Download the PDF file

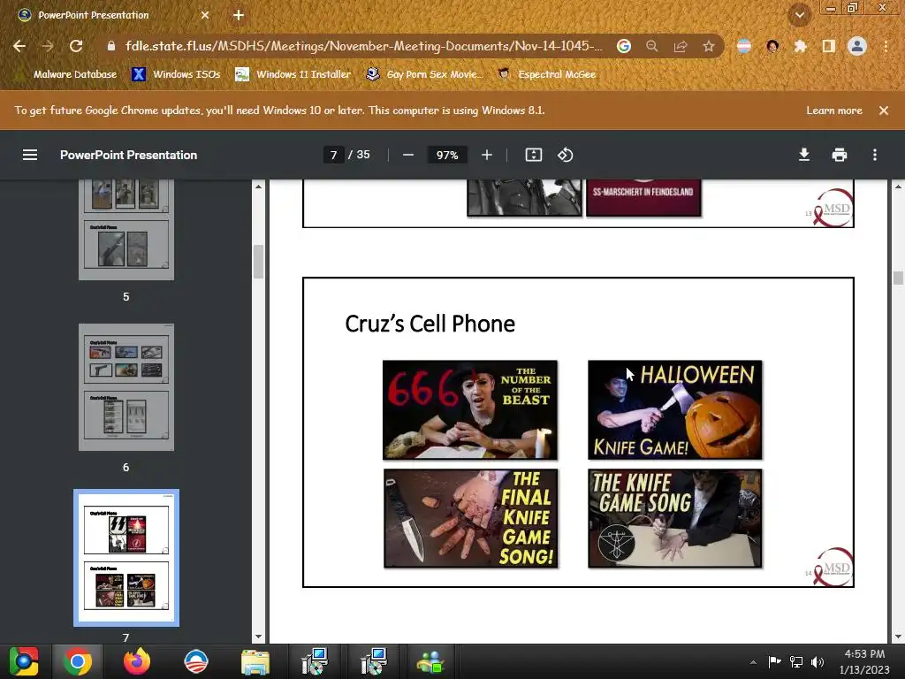point(804,155)
